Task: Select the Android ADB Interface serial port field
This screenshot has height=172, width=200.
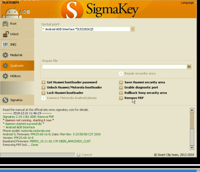Action: pyautogui.click(x=86, y=29)
